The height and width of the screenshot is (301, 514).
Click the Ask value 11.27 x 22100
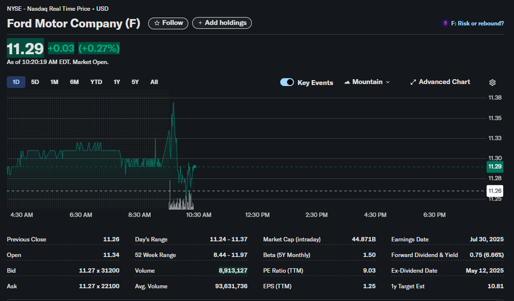tap(99, 286)
